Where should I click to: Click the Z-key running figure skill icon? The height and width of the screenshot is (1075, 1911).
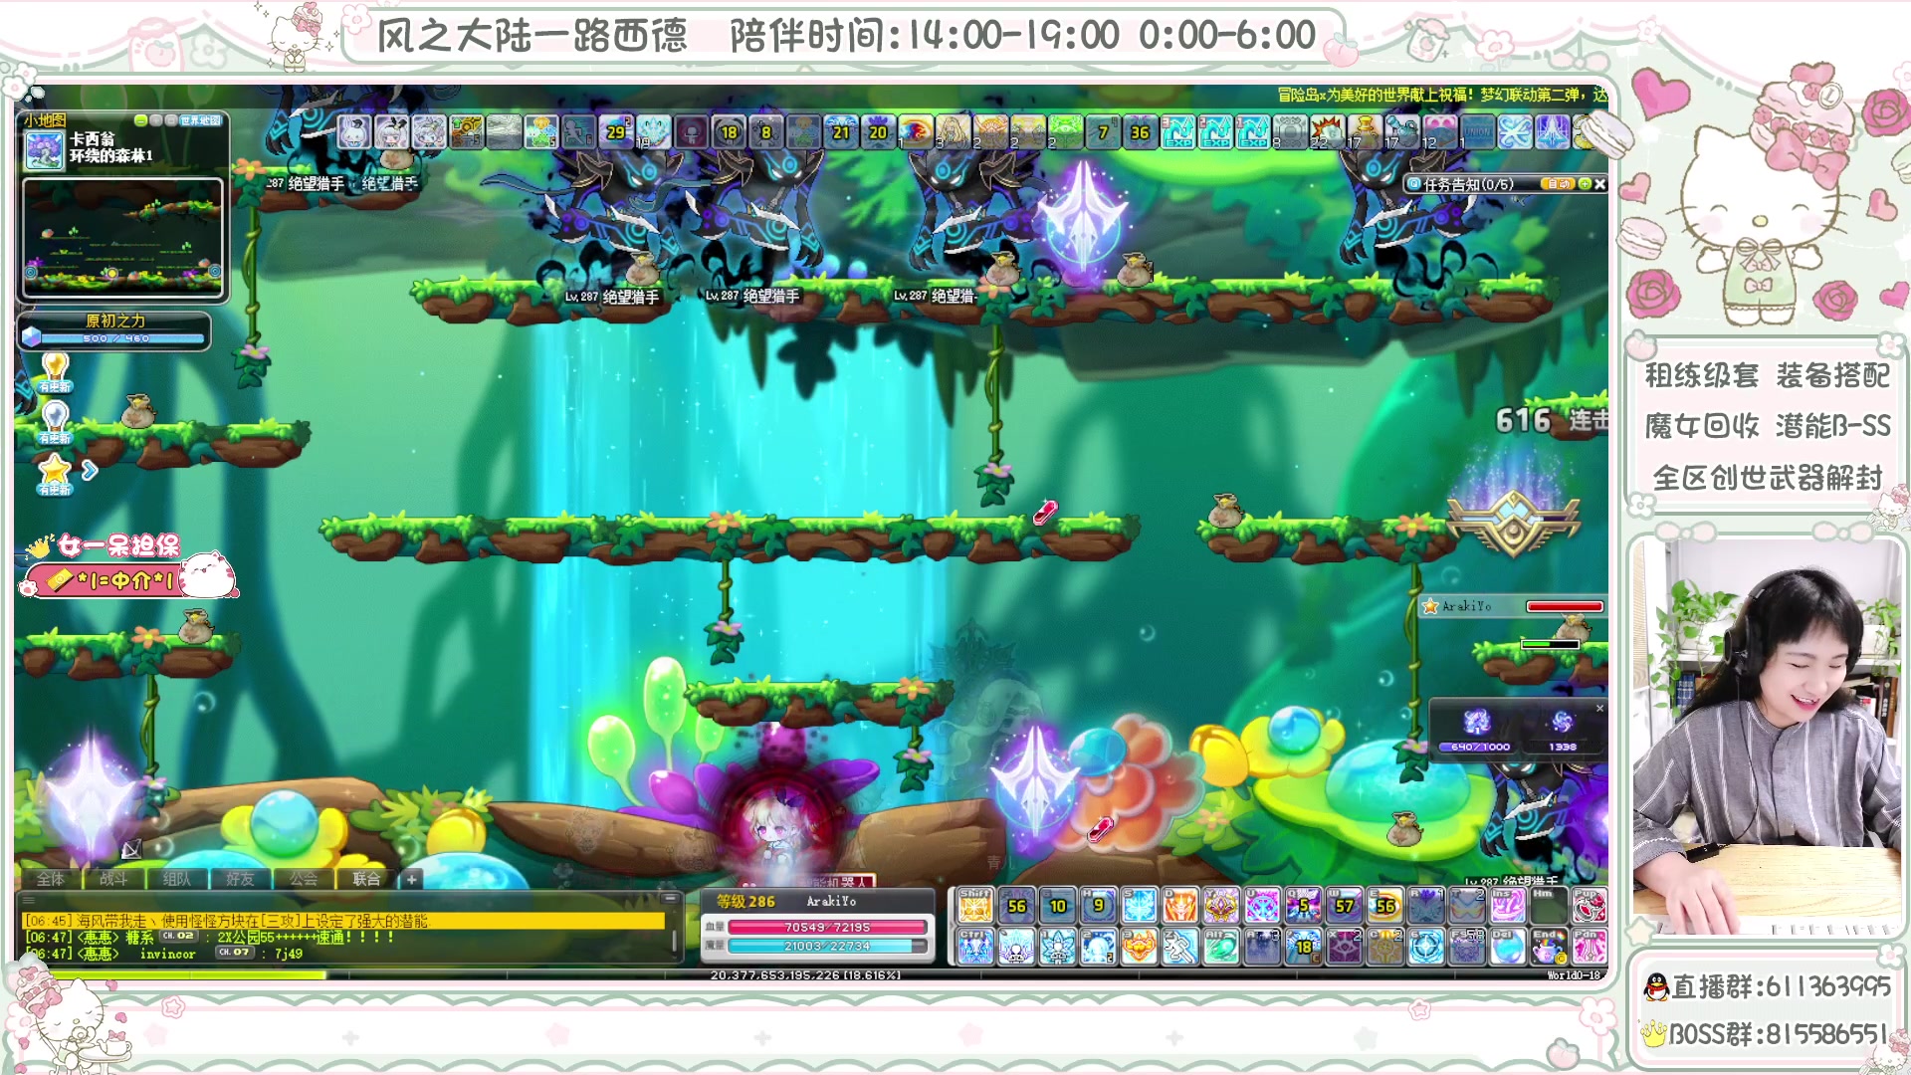(1180, 947)
